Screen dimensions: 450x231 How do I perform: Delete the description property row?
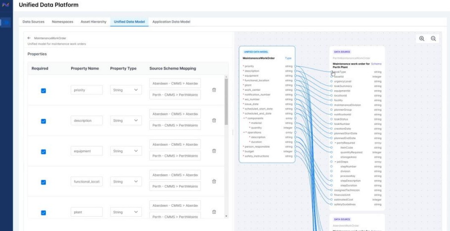coord(214,120)
